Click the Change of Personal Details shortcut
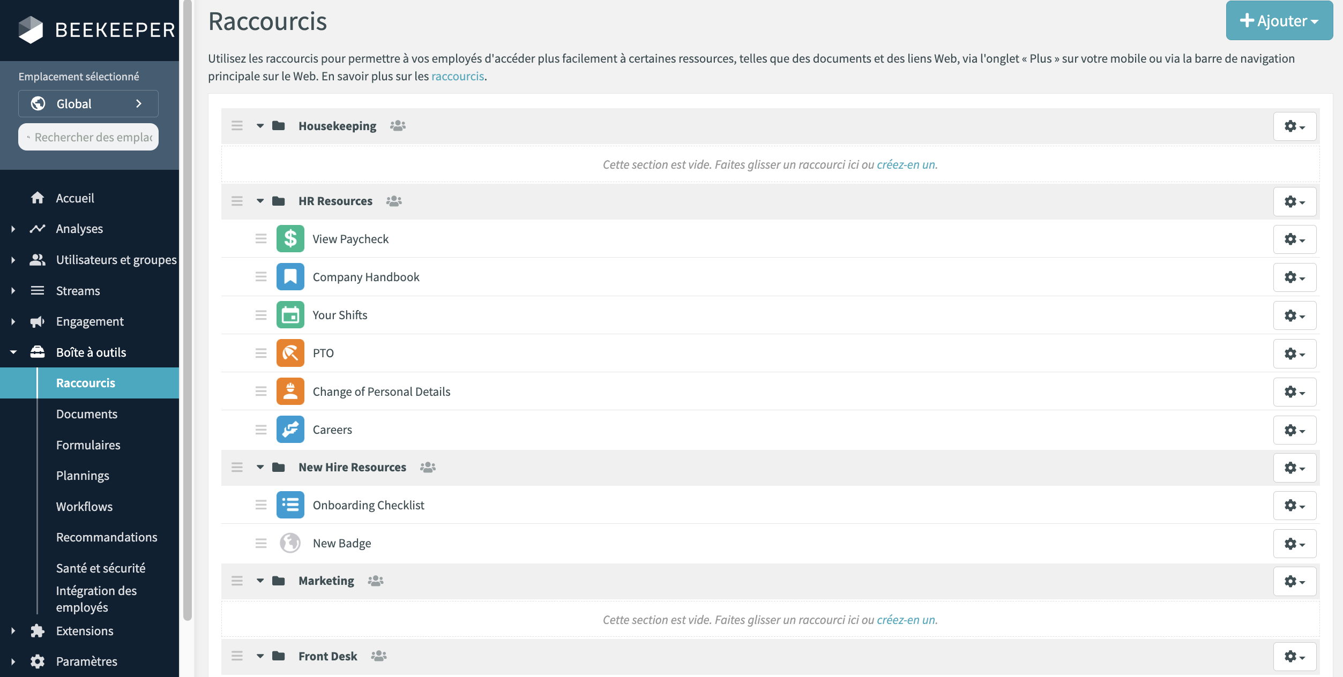Viewport: 1343px width, 677px height. click(x=382, y=392)
